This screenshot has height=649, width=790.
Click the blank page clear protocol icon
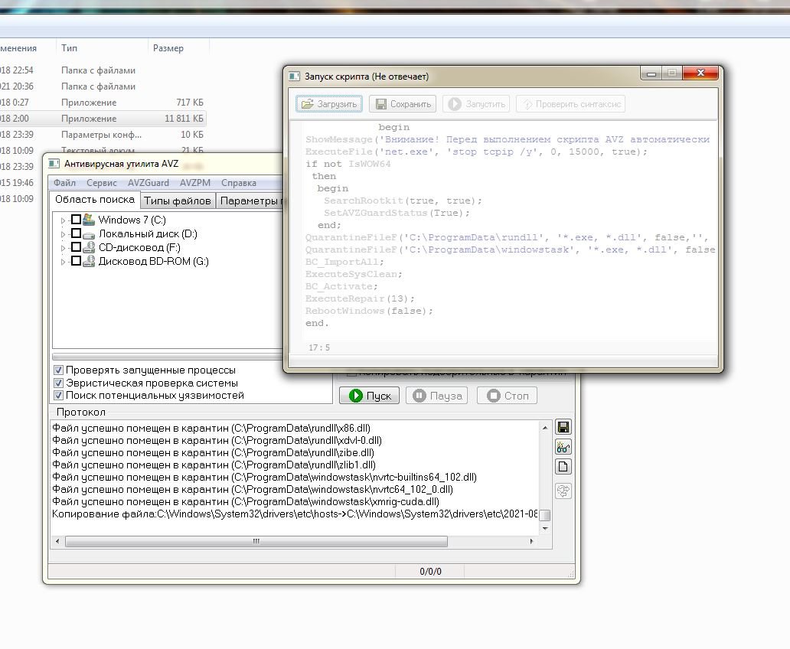click(x=563, y=467)
